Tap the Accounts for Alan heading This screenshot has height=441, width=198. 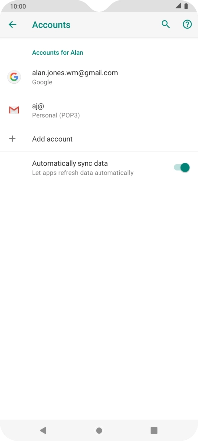coord(58,52)
